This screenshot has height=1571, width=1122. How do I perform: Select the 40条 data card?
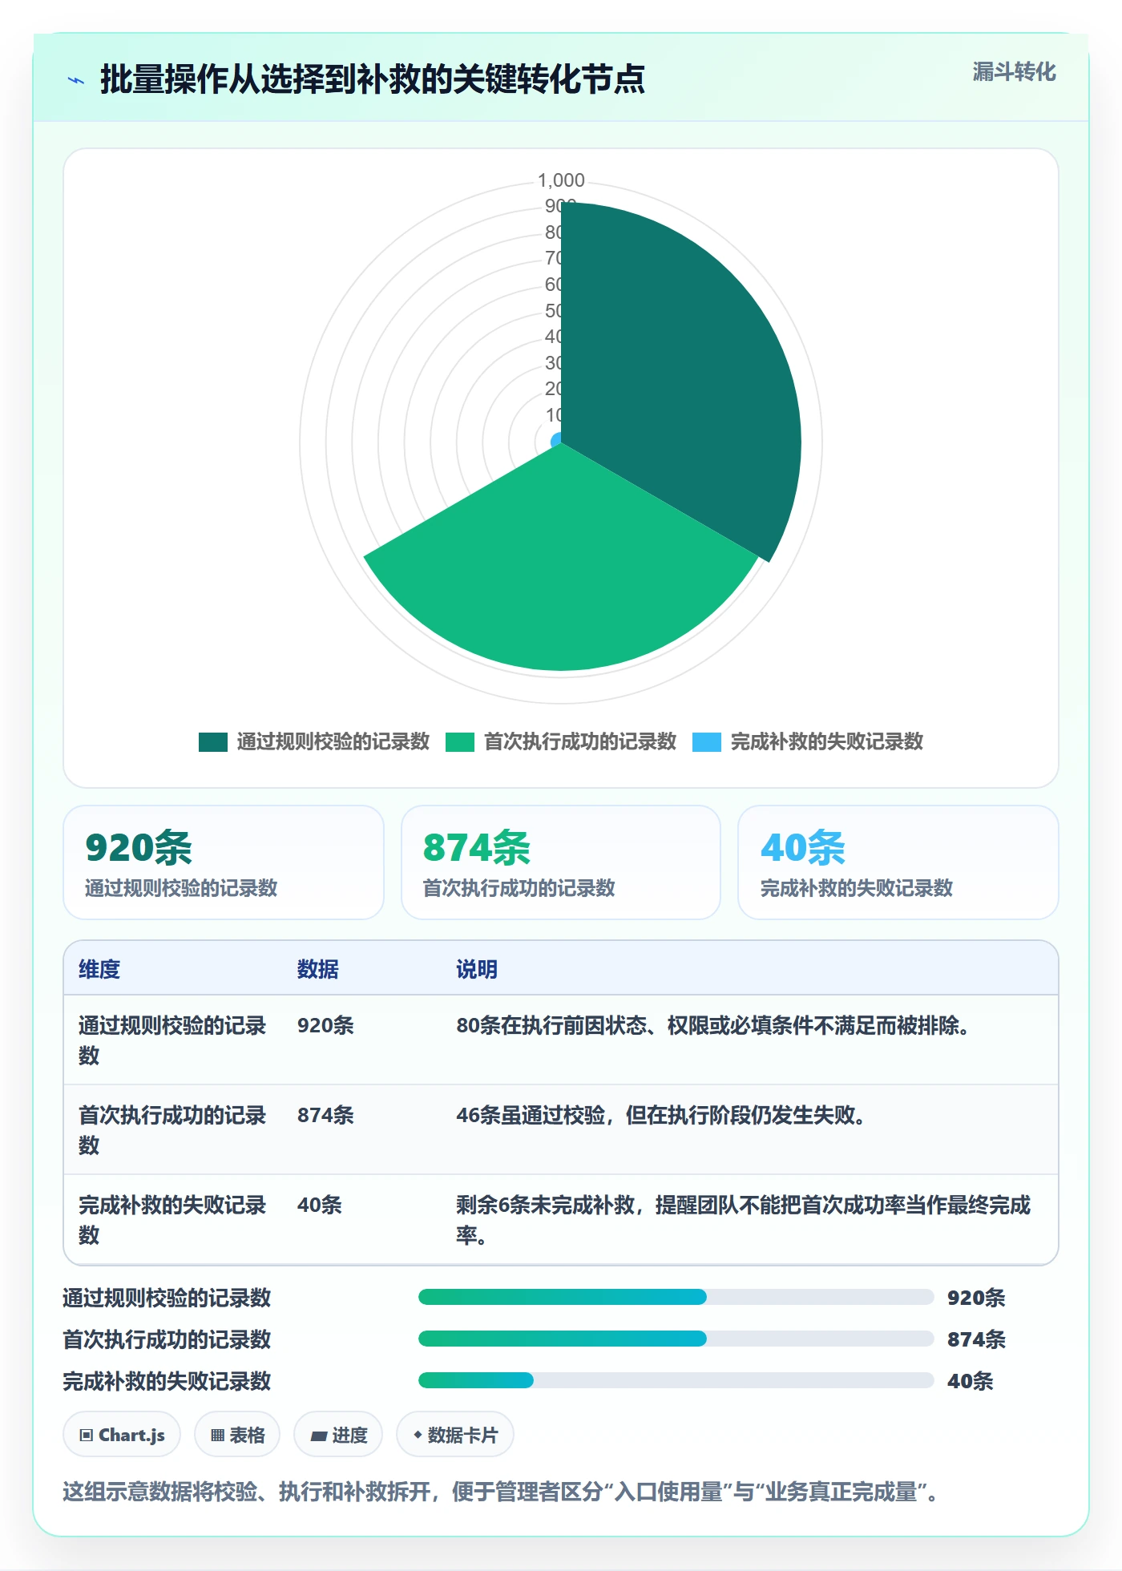coord(898,862)
